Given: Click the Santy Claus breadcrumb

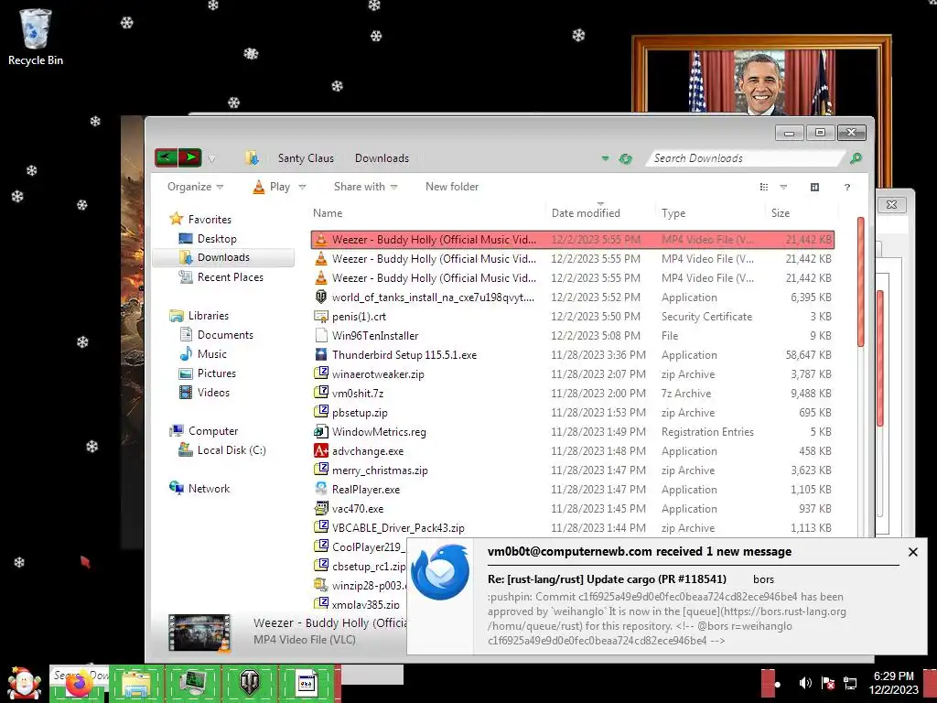Looking at the screenshot, I should pyautogui.click(x=306, y=158).
